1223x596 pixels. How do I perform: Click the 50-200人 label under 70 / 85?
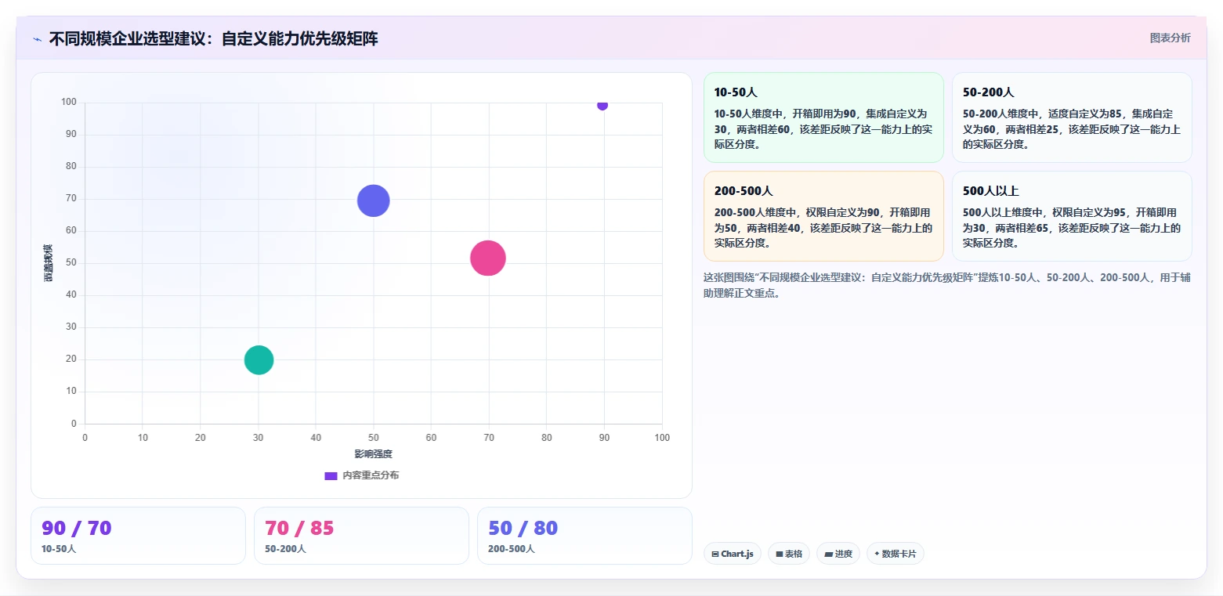pos(285,549)
